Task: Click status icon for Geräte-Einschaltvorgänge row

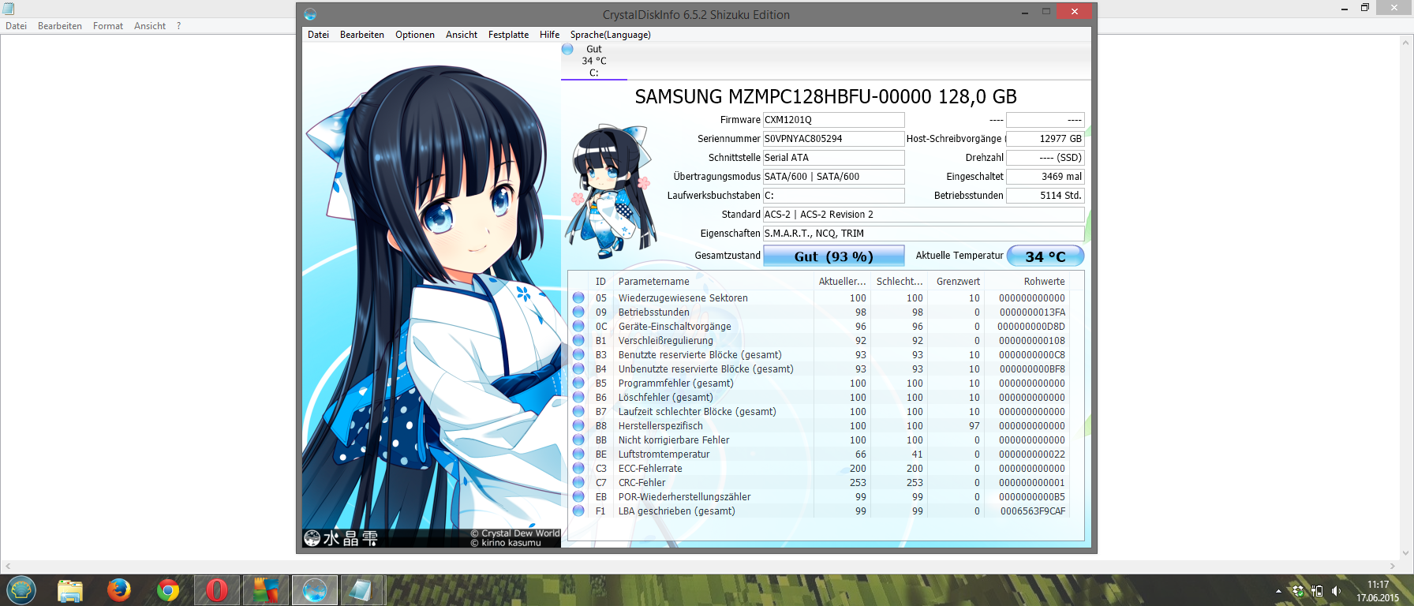Action: (578, 326)
